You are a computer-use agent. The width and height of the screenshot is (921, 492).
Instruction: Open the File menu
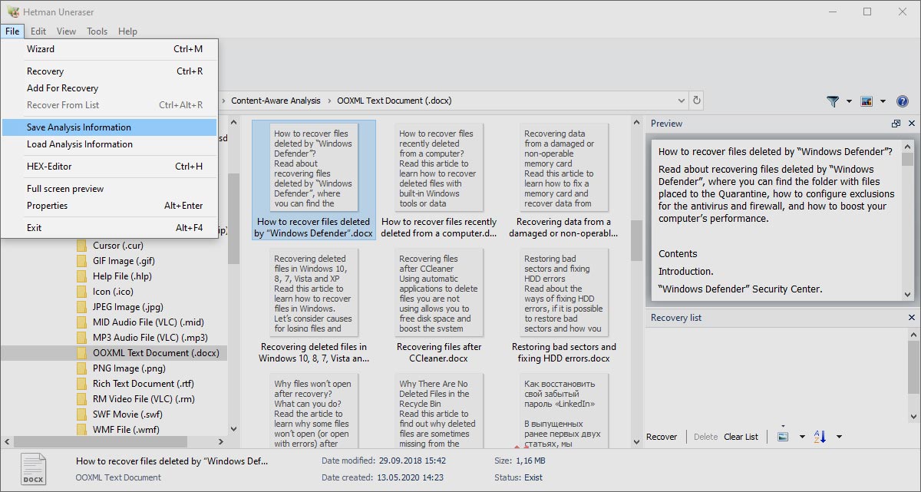click(12, 31)
